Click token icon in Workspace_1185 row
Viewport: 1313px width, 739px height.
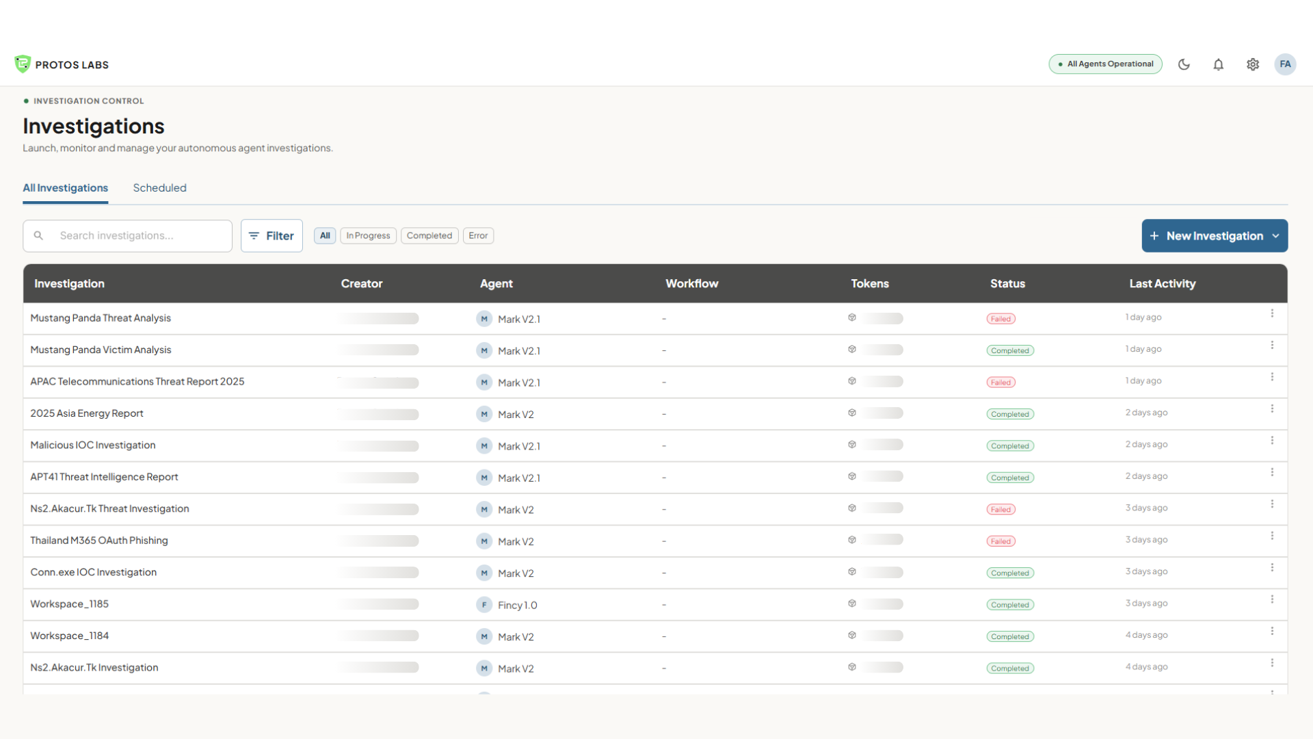pyautogui.click(x=852, y=604)
